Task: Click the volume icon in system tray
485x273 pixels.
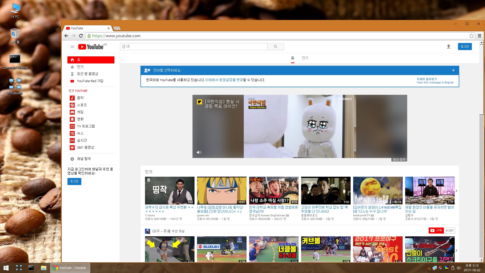Action: tap(458, 268)
